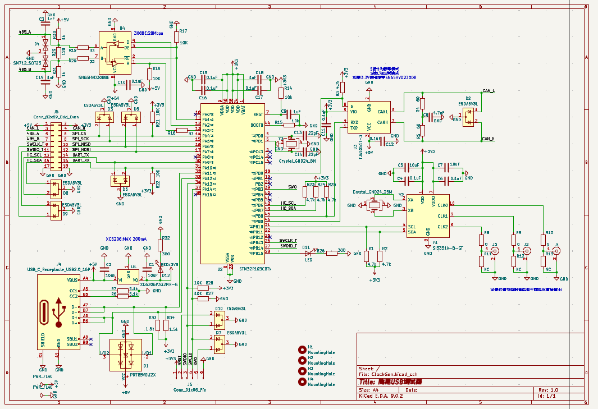Select the Rev: 1.0 field in title block

548,389
